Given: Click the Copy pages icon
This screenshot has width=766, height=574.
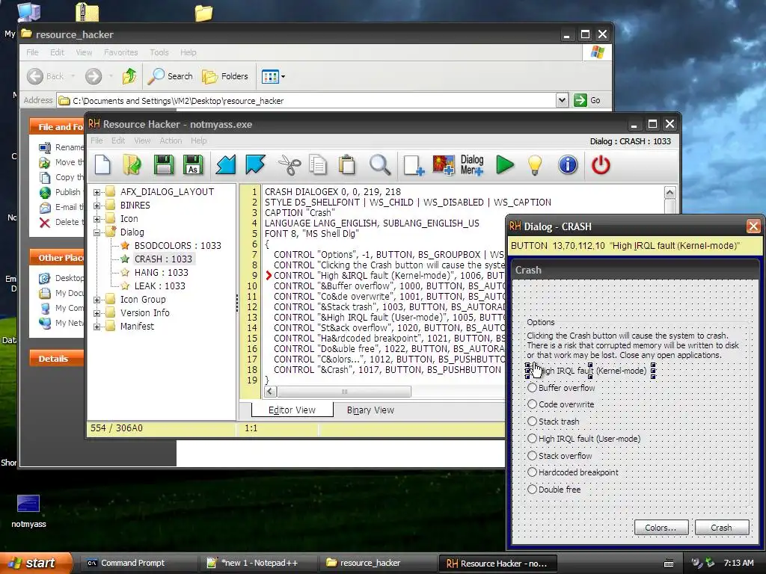Looking at the screenshot, I should 318,164.
